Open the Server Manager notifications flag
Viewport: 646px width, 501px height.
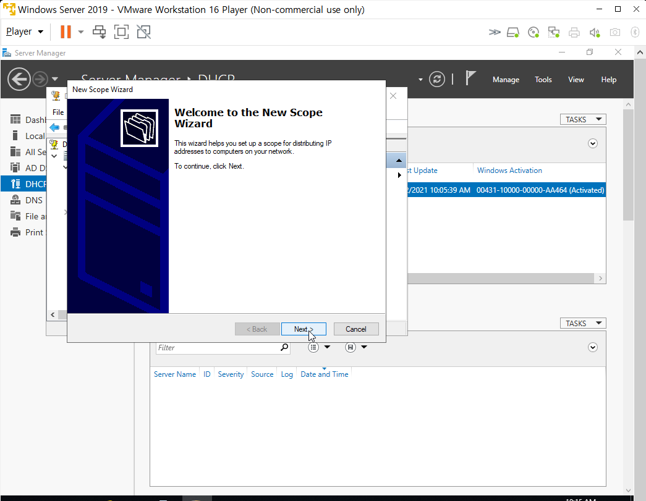(x=470, y=78)
